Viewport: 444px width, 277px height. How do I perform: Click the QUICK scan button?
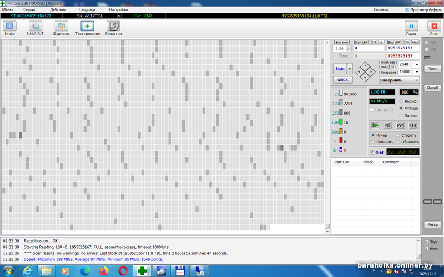[342, 80]
